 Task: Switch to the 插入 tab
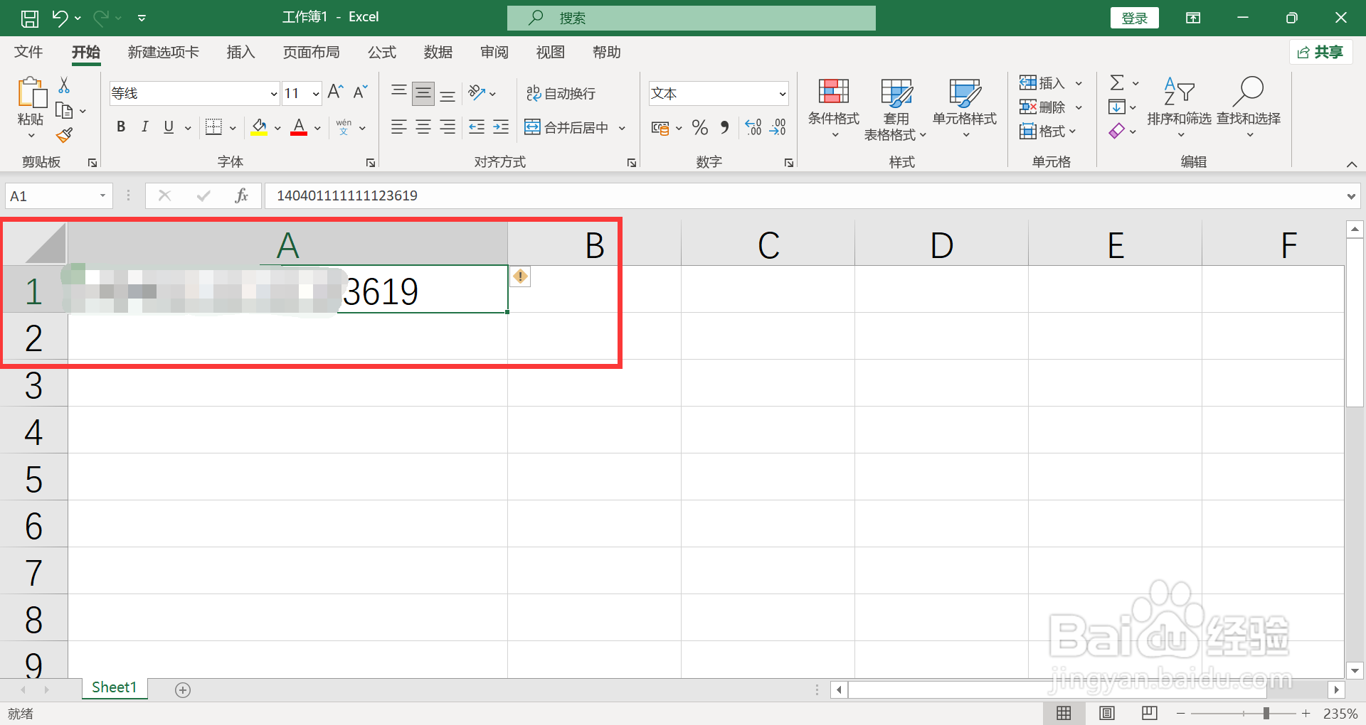point(240,52)
